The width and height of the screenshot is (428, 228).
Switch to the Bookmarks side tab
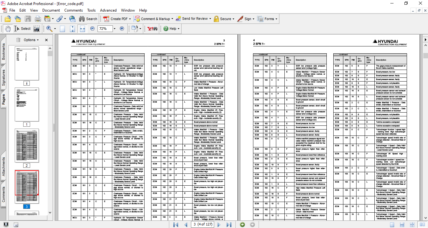pos(4,51)
